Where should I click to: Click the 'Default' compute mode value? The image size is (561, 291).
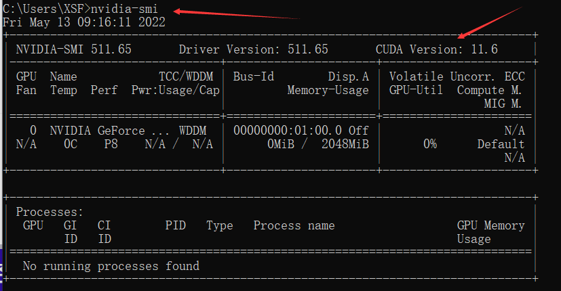pos(501,144)
